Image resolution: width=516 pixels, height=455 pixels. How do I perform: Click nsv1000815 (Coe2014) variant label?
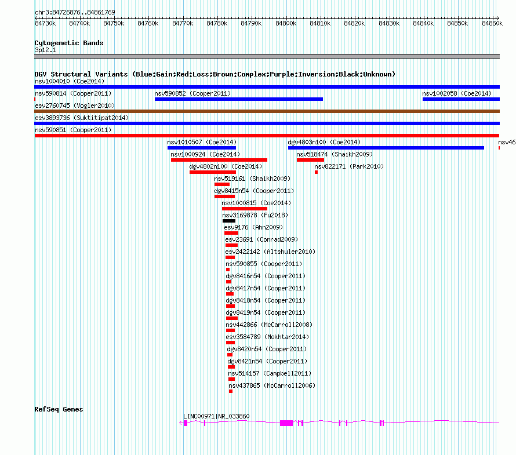[256, 203]
